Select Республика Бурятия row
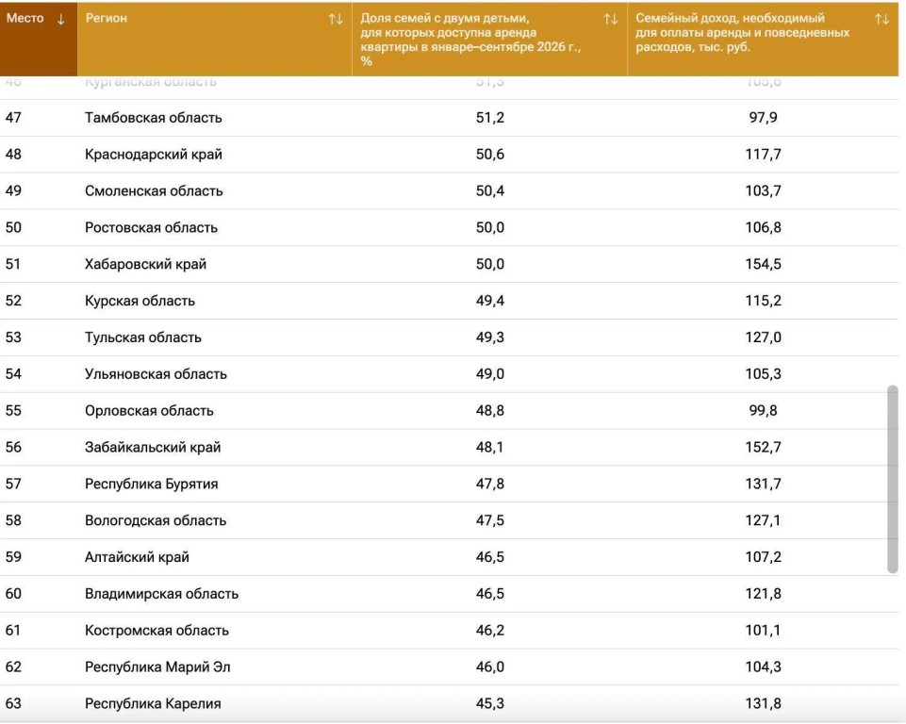 point(450,484)
